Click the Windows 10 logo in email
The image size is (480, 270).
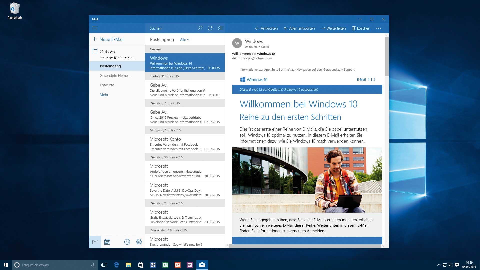pos(254,80)
